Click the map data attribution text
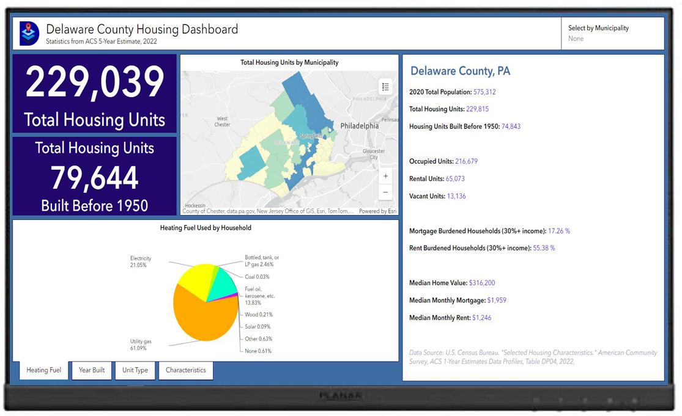 [267, 211]
